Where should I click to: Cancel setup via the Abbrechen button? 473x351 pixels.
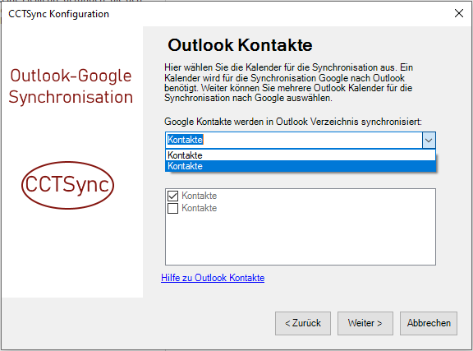pos(429,323)
